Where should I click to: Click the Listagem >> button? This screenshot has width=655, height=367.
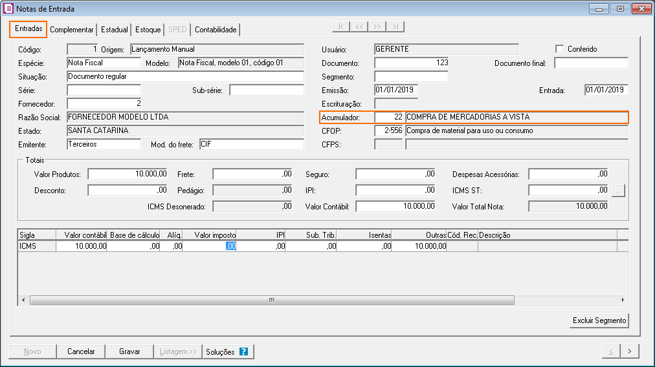tap(178, 351)
